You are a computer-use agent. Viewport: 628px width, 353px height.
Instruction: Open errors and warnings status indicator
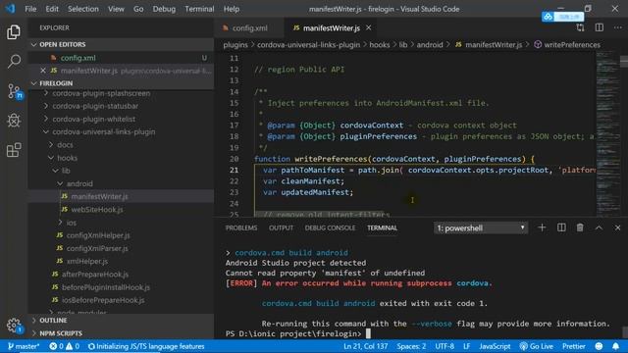coord(64,346)
